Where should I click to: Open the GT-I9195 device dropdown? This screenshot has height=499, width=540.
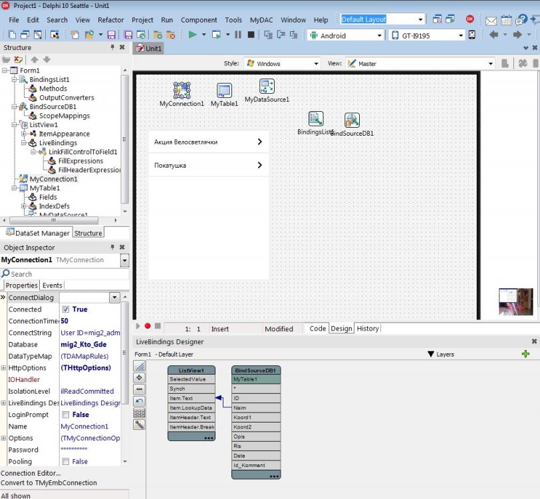point(461,35)
